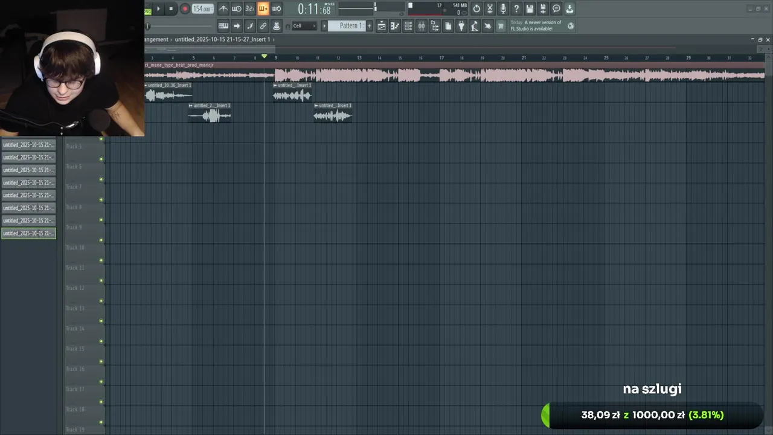Open the Piano roll window icon
The width and height of the screenshot is (773, 435).
click(395, 26)
